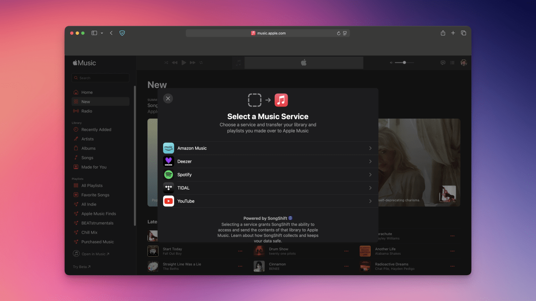The image size is (536, 301).
Task: Expand the YouTube row chevron
Action: coord(370,201)
